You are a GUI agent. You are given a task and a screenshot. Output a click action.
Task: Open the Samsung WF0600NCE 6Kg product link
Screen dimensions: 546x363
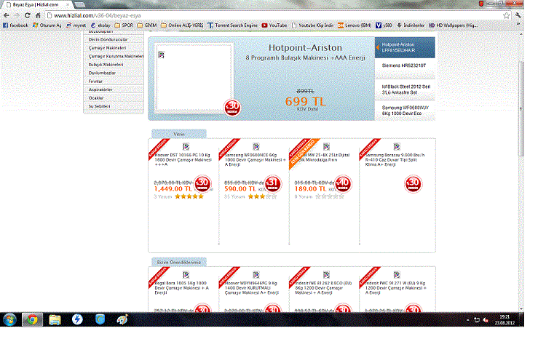(255, 160)
